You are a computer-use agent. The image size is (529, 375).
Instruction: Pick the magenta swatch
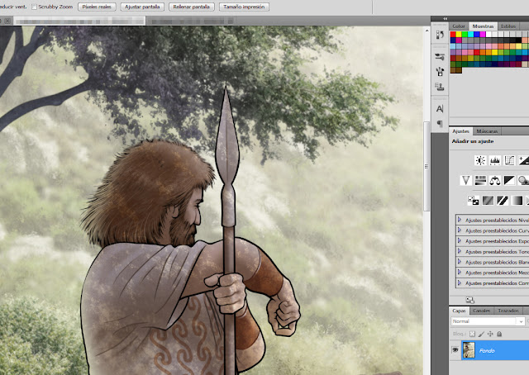click(x=483, y=34)
